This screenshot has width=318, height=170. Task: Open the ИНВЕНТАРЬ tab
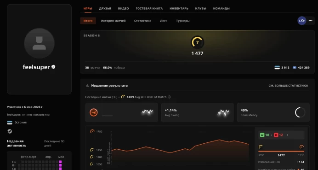pos(179,9)
